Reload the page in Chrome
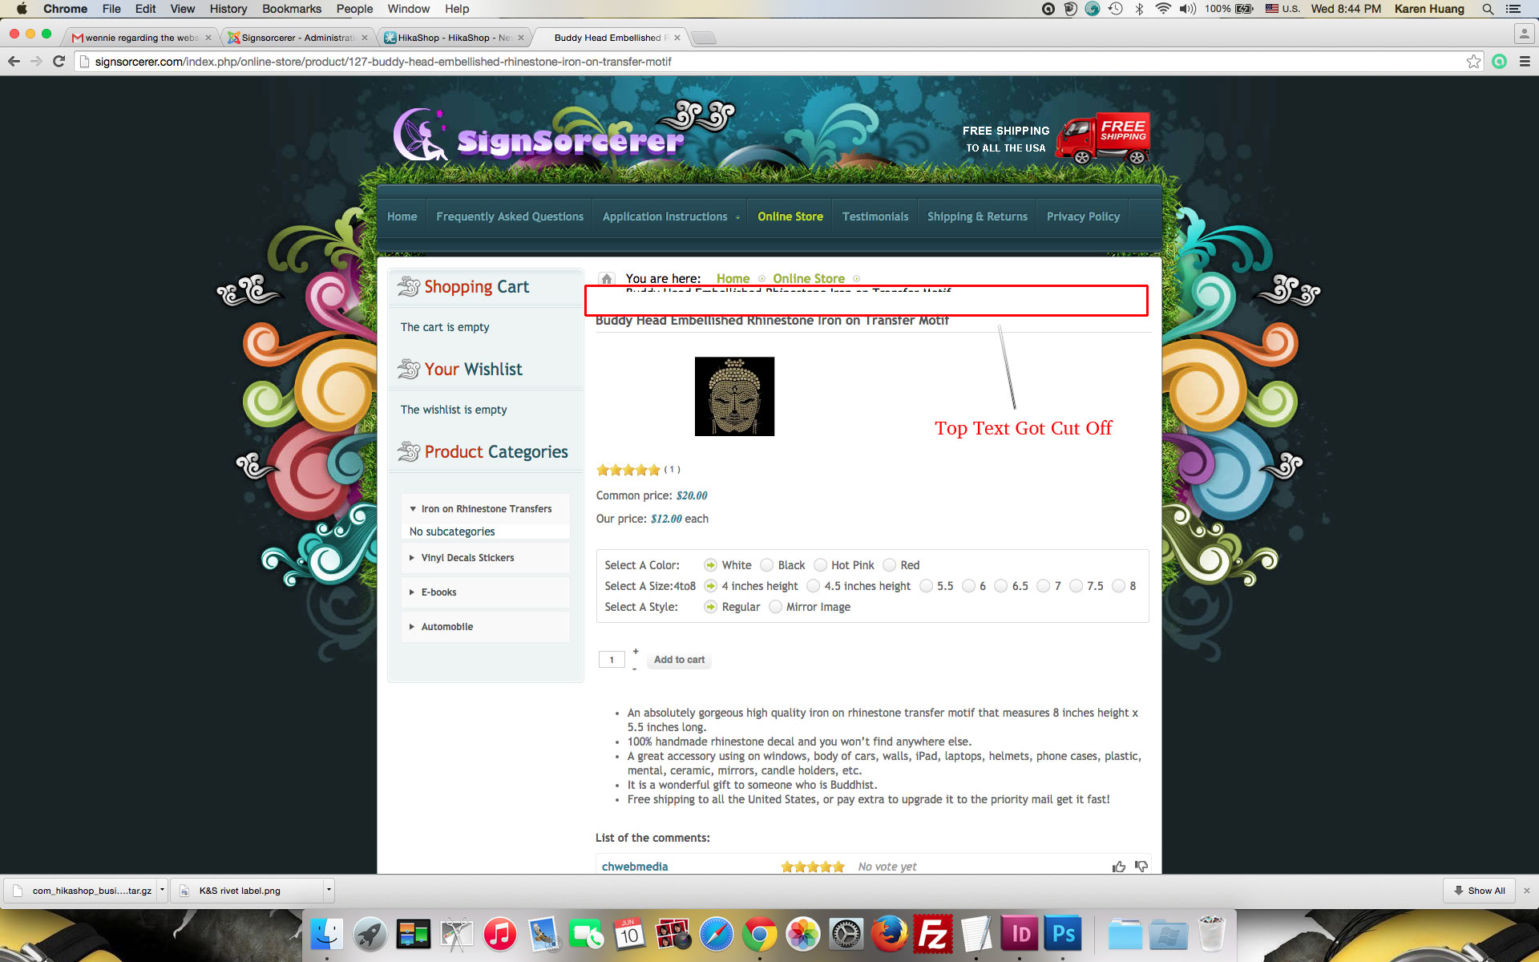Image resolution: width=1539 pixels, height=962 pixels. (x=59, y=62)
